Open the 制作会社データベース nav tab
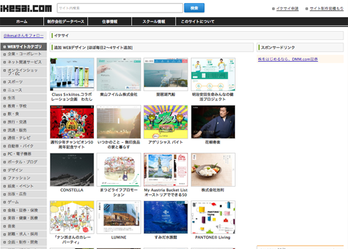 click(66, 21)
